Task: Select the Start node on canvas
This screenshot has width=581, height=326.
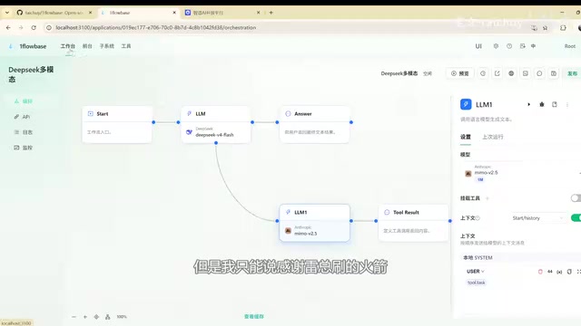Action: (117, 124)
